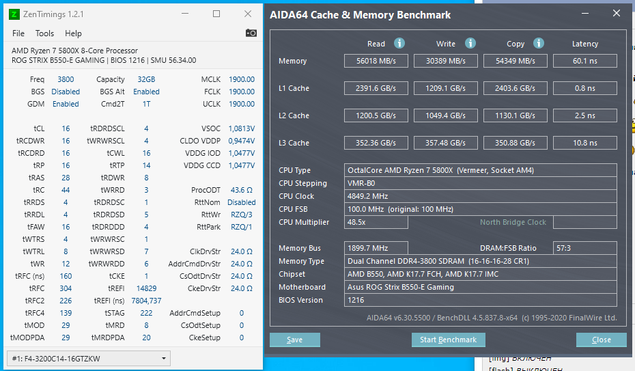Image resolution: width=635 pixels, height=371 pixels.
Task: Click AMD Ryzen 7 5800X processor name text
Action: tap(74, 51)
